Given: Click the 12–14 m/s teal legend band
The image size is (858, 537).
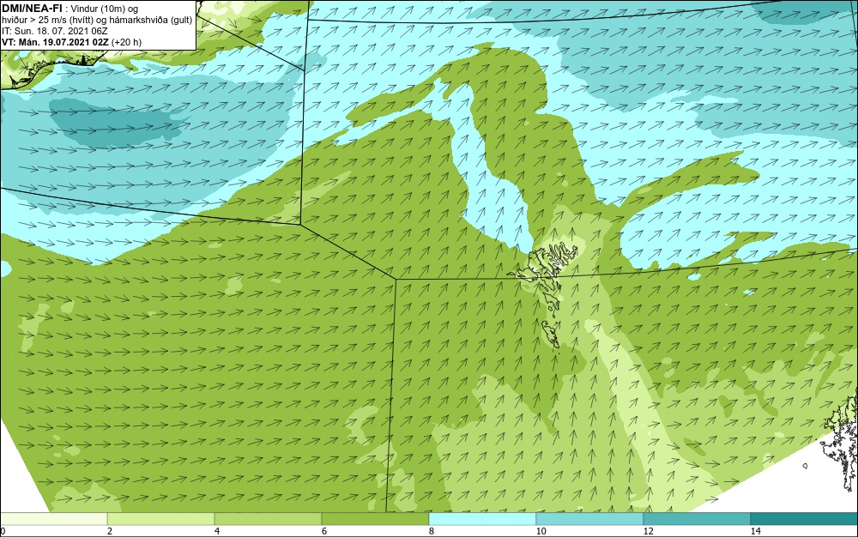Looking at the screenshot, I should 697,519.
